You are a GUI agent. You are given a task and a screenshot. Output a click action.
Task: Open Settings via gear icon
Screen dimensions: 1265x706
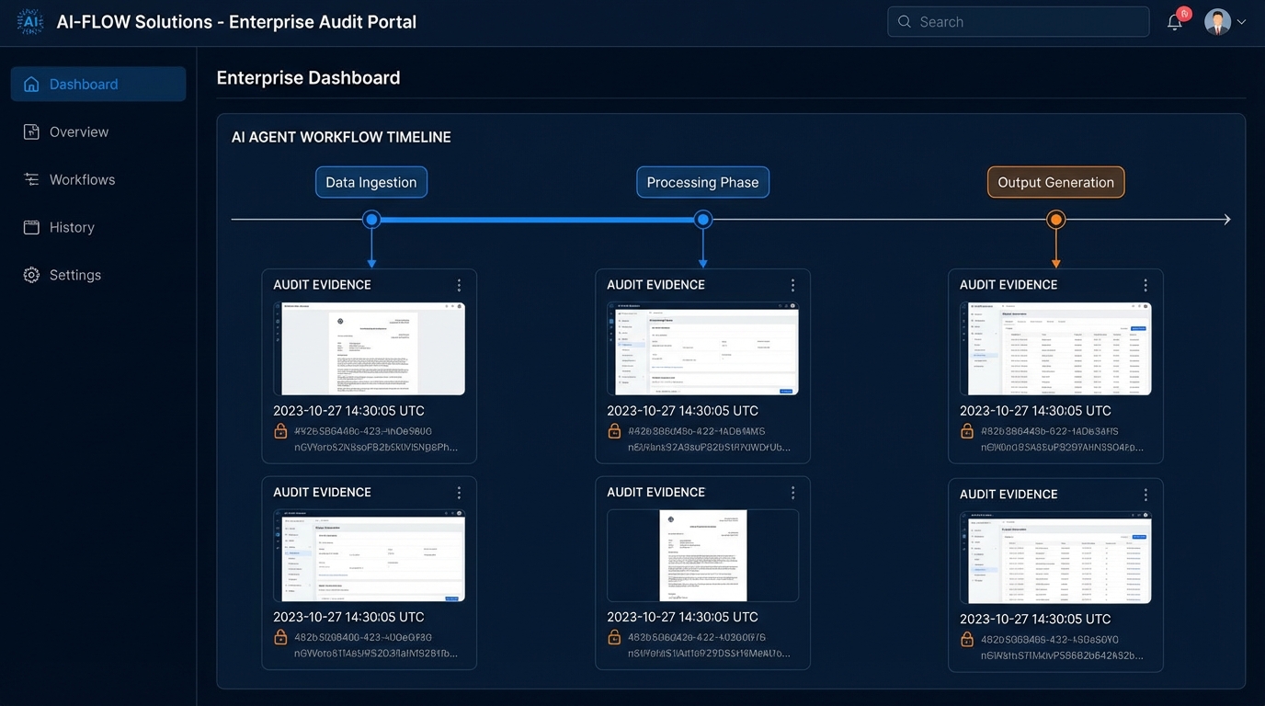(x=31, y=276)
